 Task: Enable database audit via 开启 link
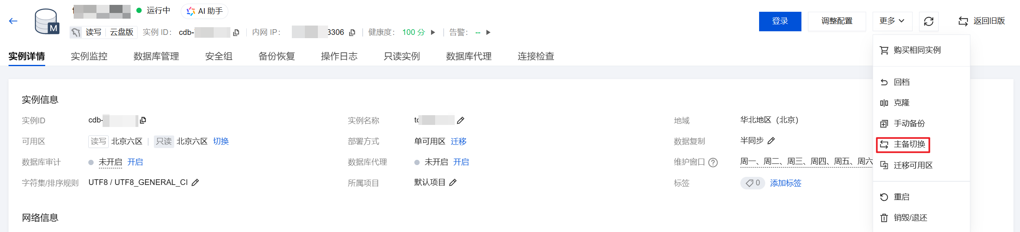coord(135,162)
